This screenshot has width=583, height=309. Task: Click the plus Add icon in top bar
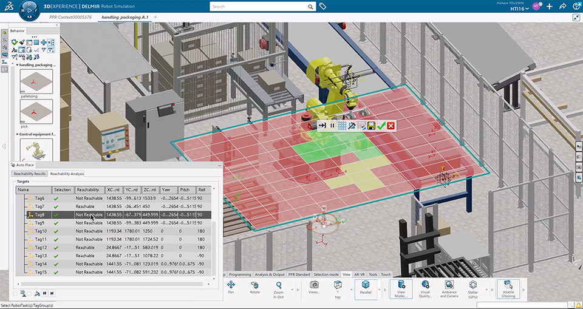point(550,6)
